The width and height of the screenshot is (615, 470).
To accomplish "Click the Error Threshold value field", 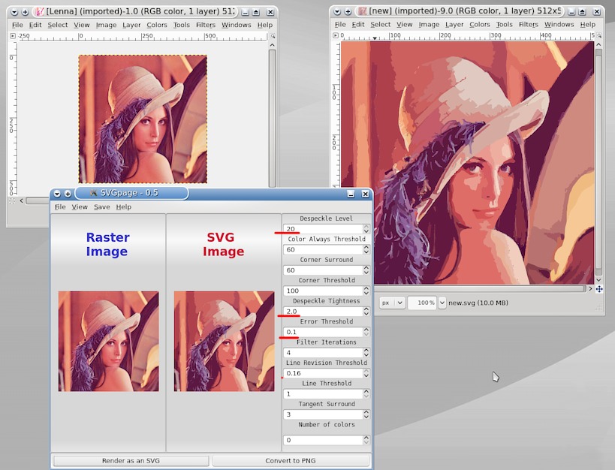I will pos(323,332).
